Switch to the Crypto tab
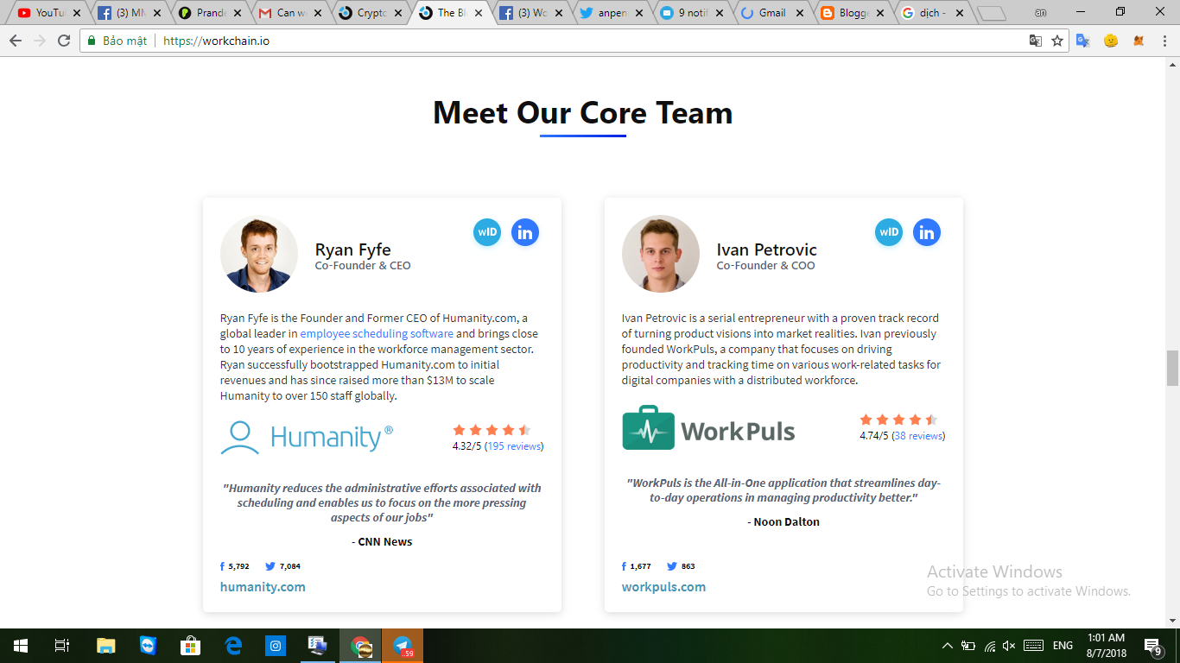1180x663 pixels. (370, 13)
